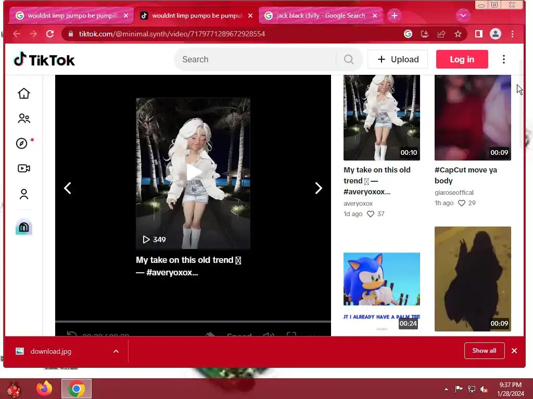Open the Chrome profile avatar
This screenshot has height=399, width=533.
pyautogui.click(x=496, y=34)
